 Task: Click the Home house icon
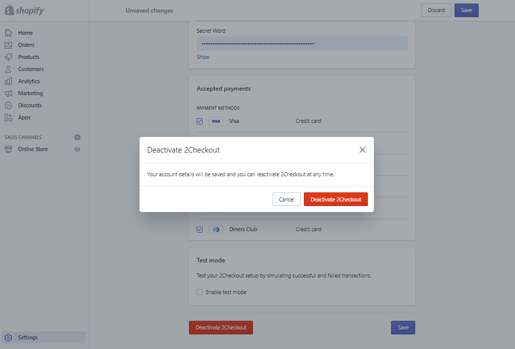tap(8, 33)
